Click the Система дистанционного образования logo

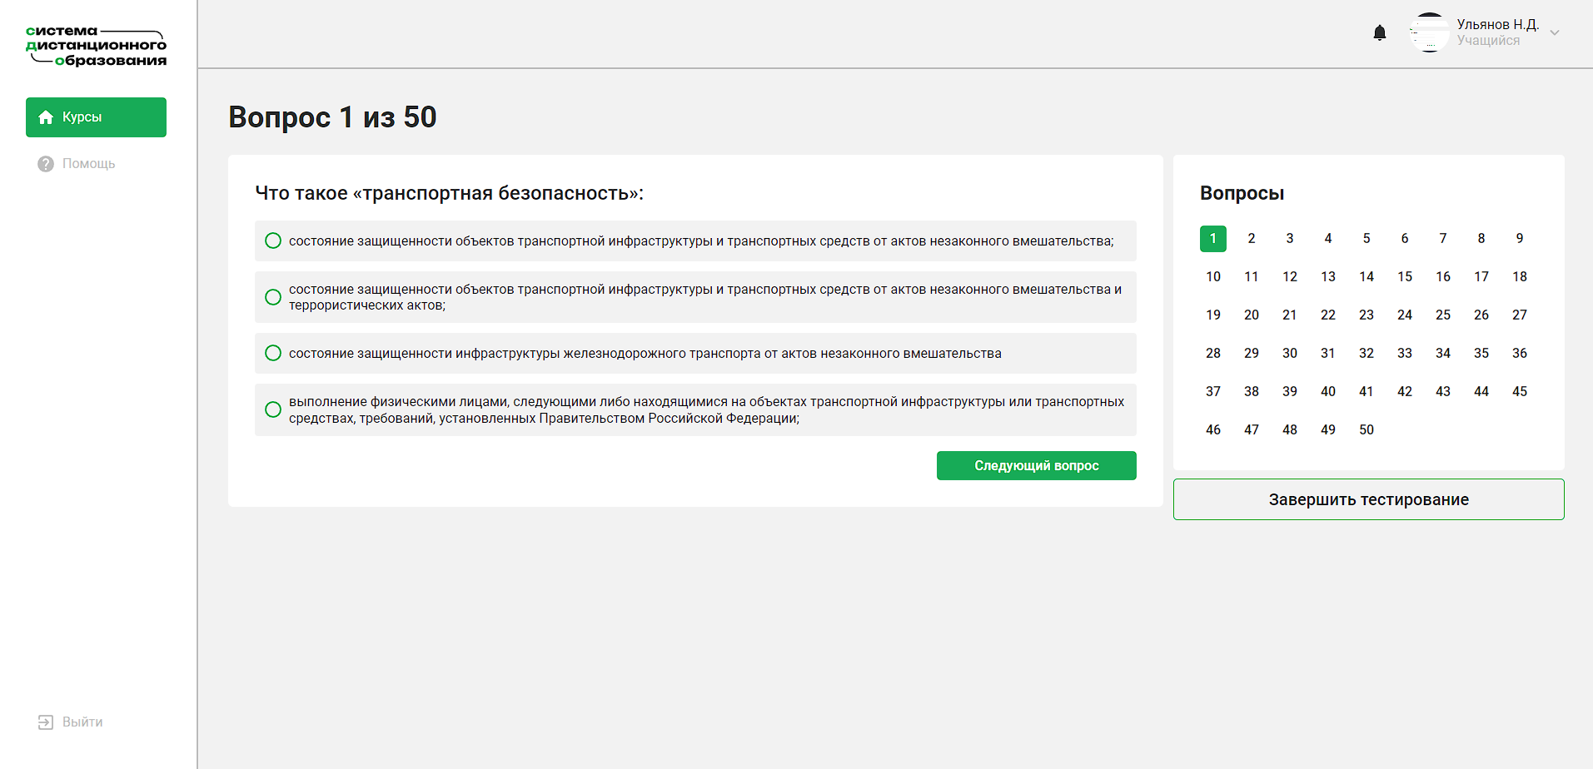click(97, 46)
